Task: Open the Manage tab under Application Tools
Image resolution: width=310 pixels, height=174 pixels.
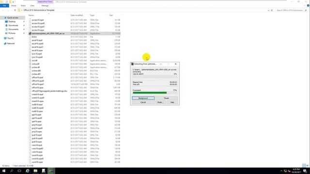Action: tap(45, 6)
